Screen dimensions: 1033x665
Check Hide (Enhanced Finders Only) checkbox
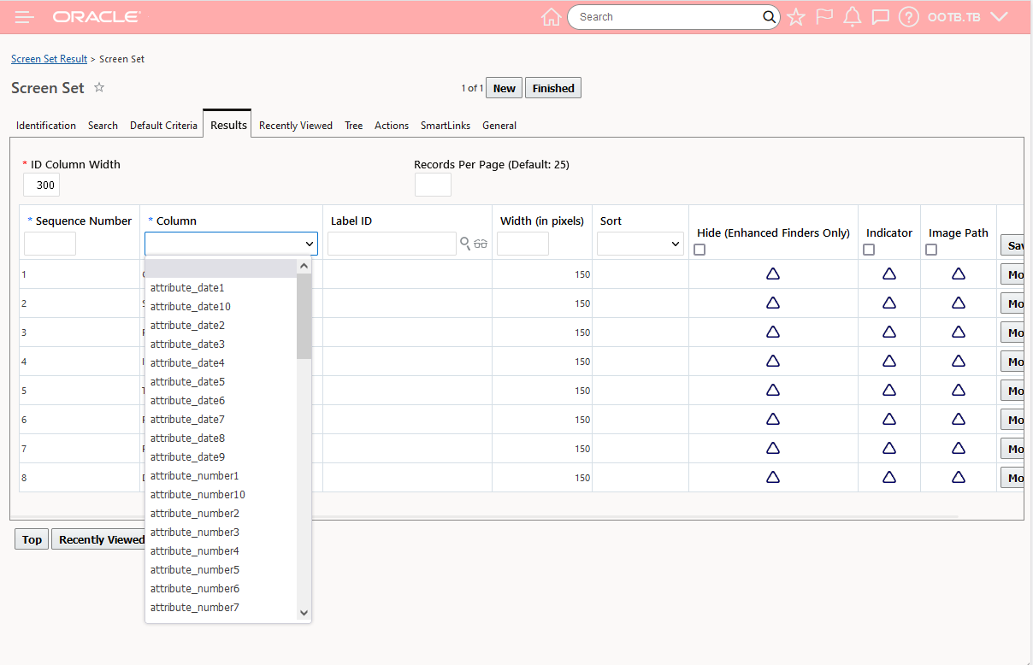click(x=699, y=250)
